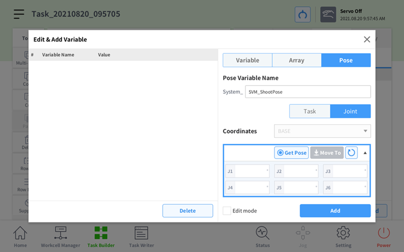Click the Get Pose button
Viewport: 404px width, 252px height.
[291, 153]
